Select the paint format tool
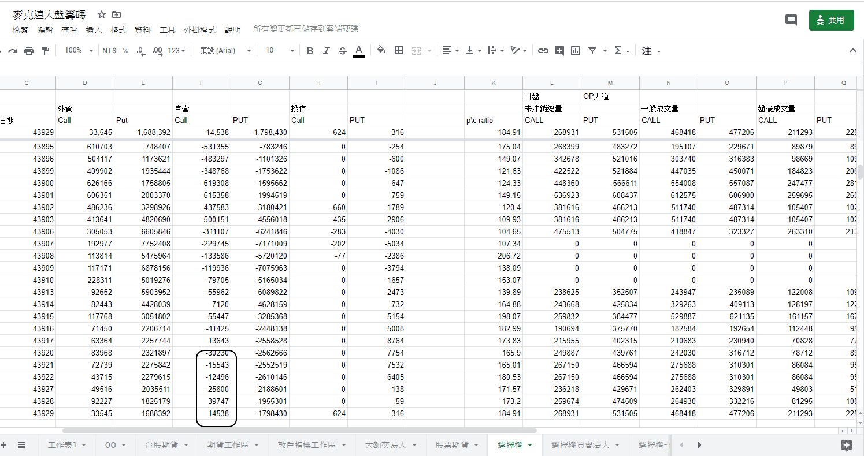 click(46, 51)
